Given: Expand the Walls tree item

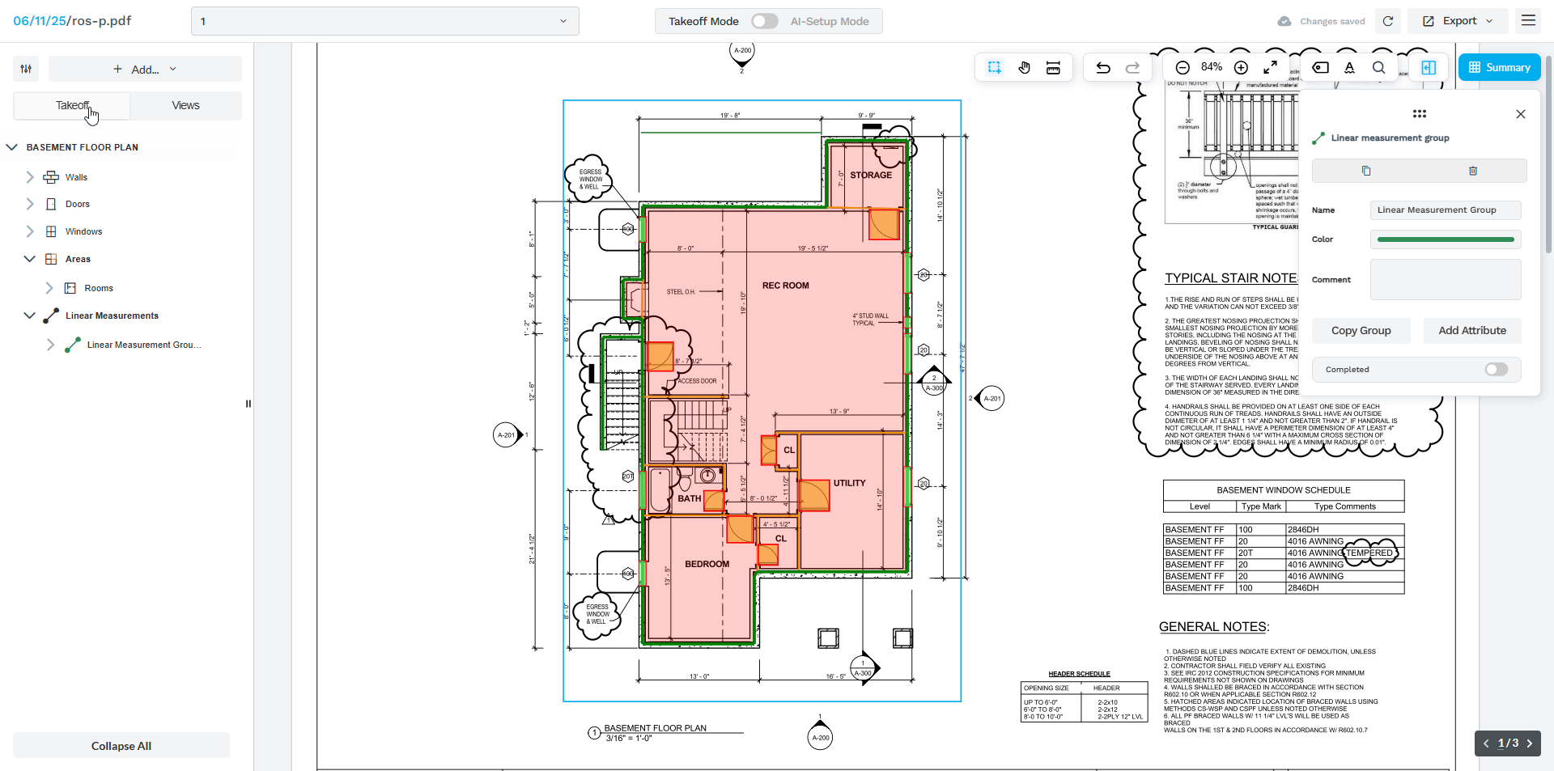Looking at the screenshot, I should tap(30, 177).
